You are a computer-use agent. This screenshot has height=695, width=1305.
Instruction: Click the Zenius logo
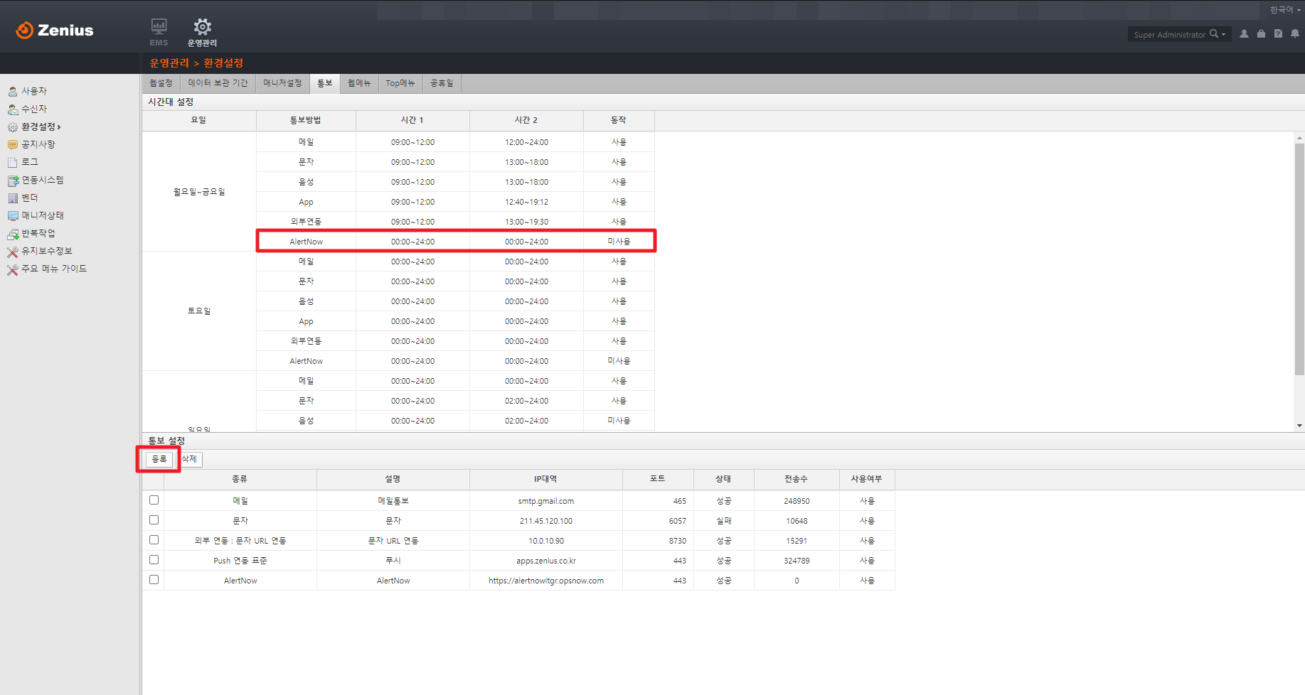point(55,30)
